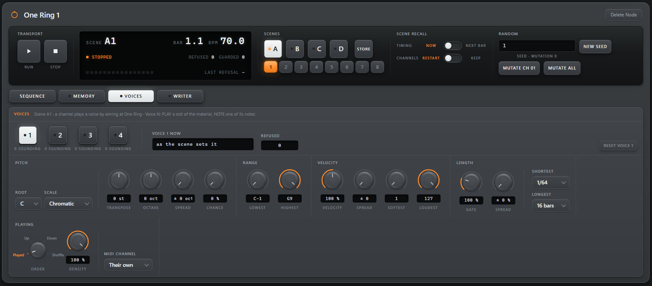Viewport: 652px width, 286px height.
Task: Delete this node
Action: click(x=623, y=15)
